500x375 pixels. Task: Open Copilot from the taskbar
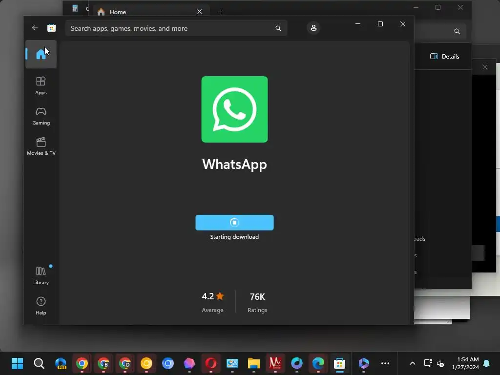pos(363,363)
